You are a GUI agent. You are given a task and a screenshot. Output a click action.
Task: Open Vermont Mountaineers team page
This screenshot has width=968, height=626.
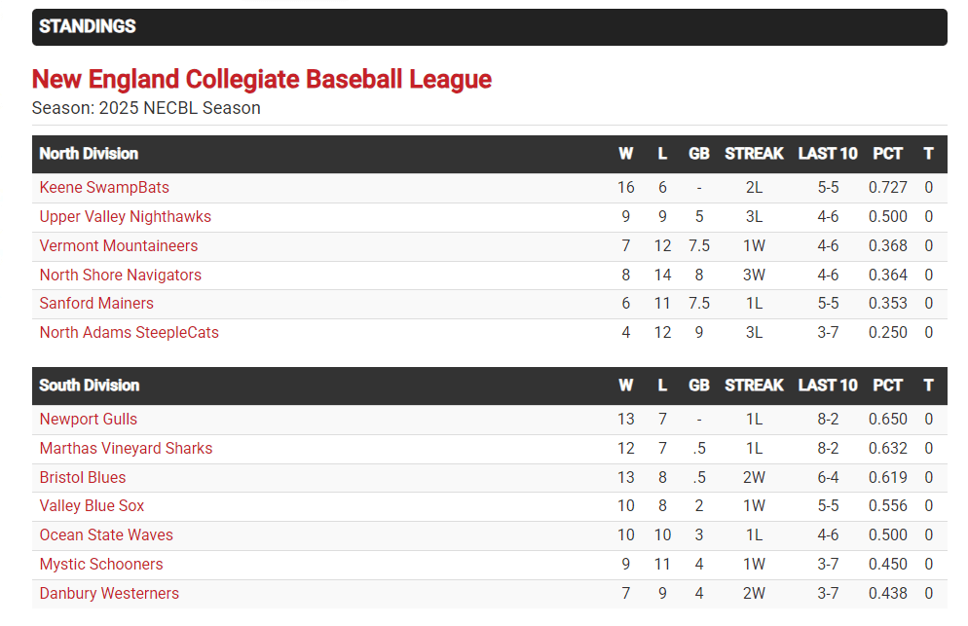(118, 246)
